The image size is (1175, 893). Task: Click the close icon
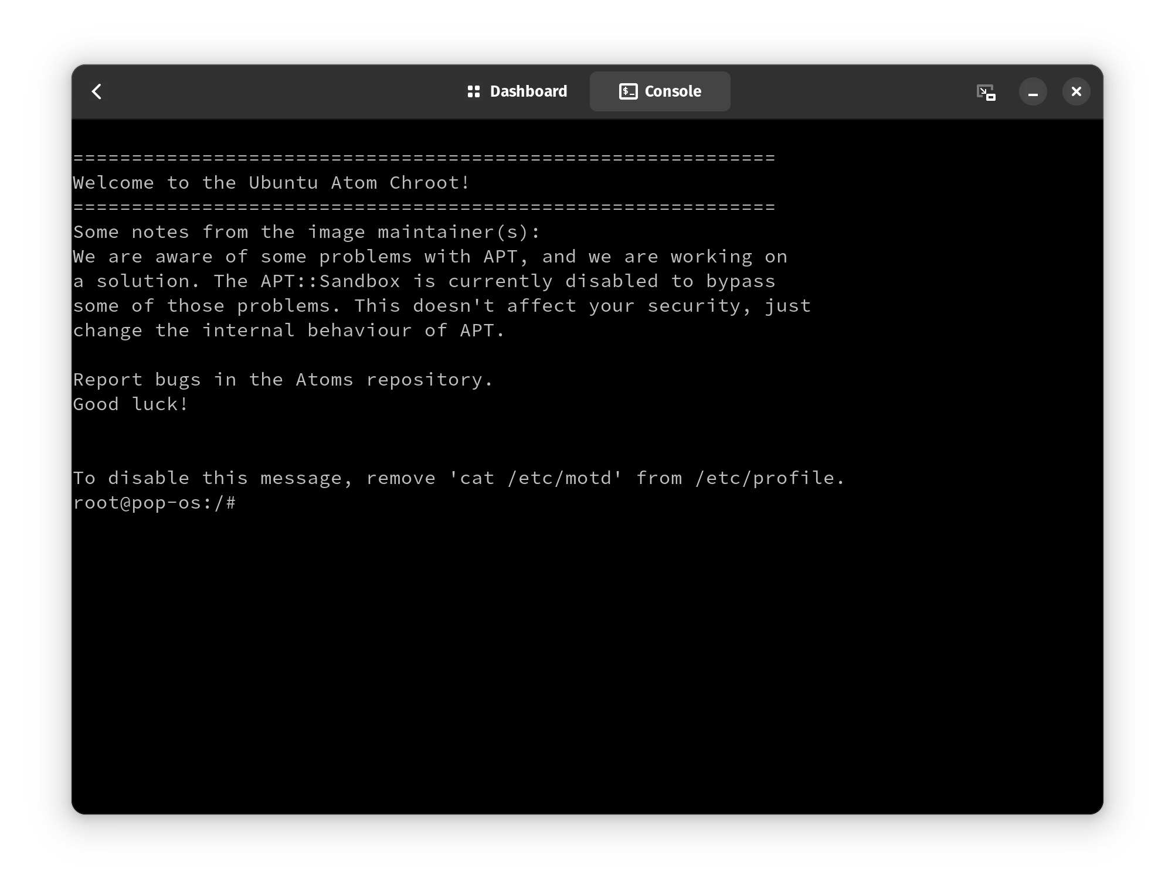[x=1076, y=91]
